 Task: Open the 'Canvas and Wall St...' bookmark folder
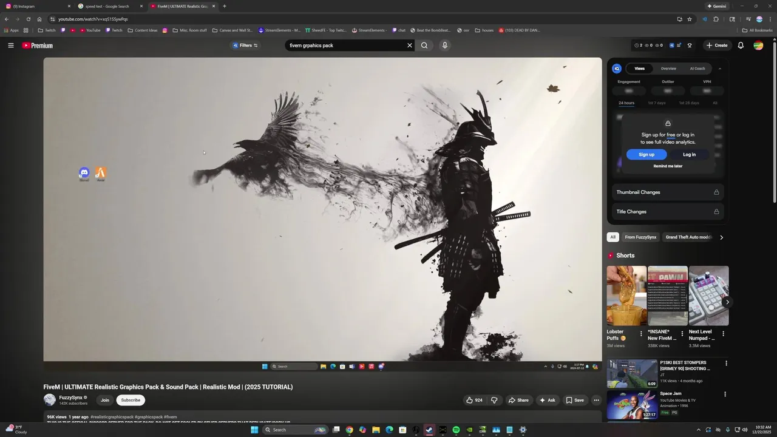coord(232,30)
